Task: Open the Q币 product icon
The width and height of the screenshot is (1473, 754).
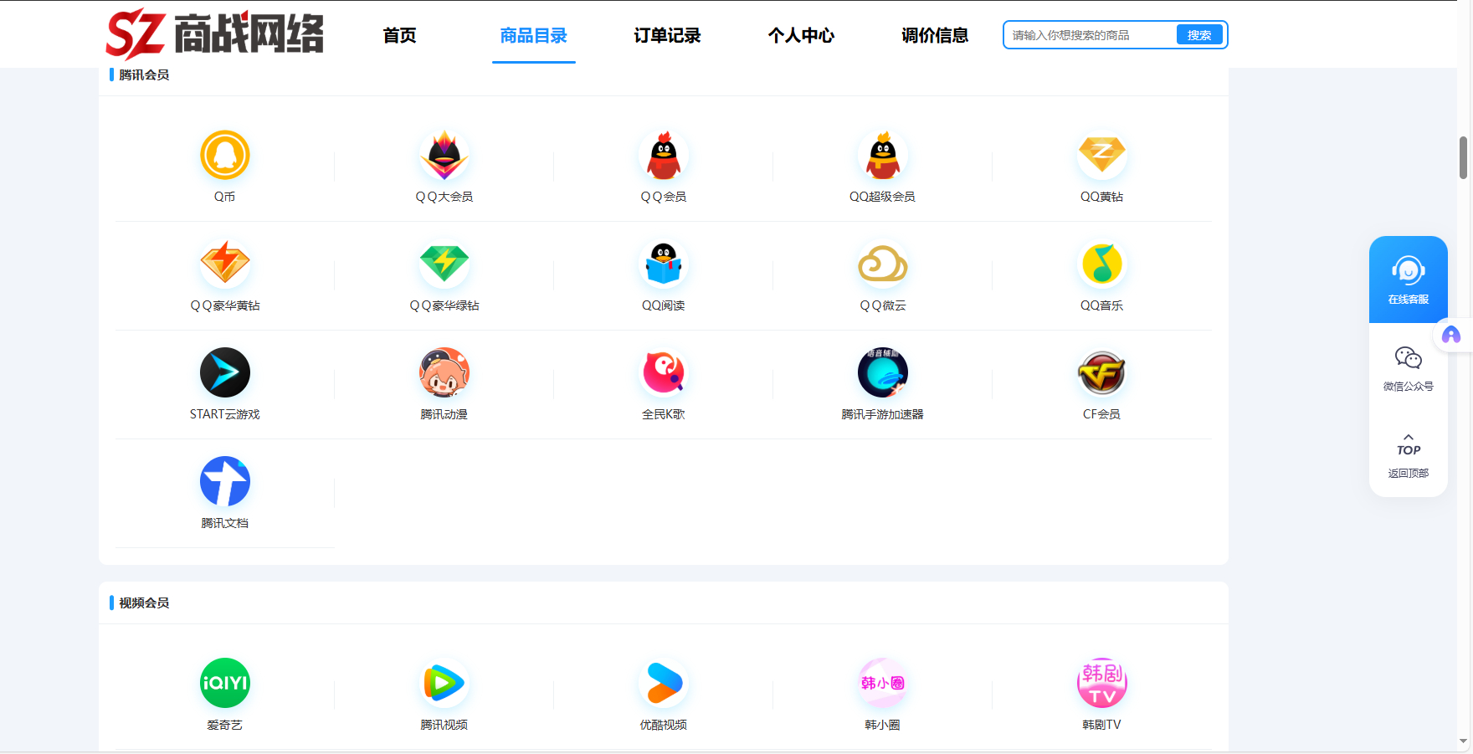Action: click(x=225, y=155)
